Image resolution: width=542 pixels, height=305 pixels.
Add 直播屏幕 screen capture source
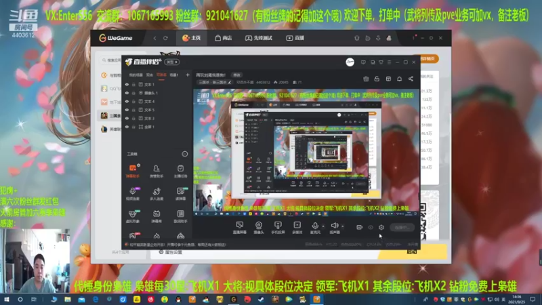(240, 228)
